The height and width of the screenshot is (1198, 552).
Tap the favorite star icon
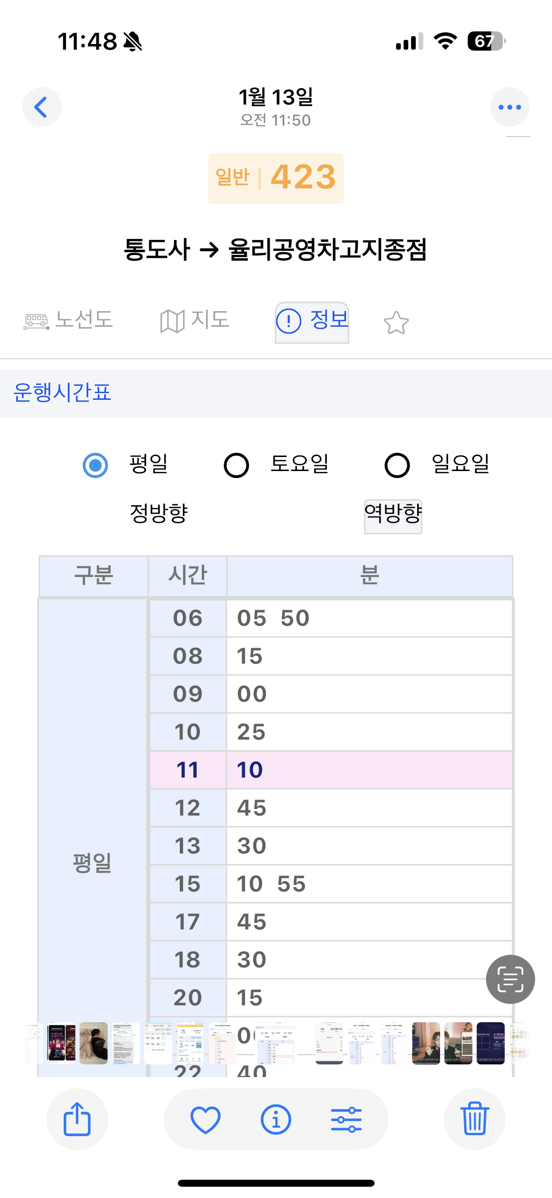[396, 323]
